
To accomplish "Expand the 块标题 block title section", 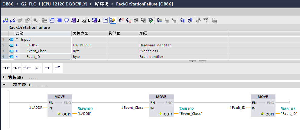I will [x=4, y=77].
